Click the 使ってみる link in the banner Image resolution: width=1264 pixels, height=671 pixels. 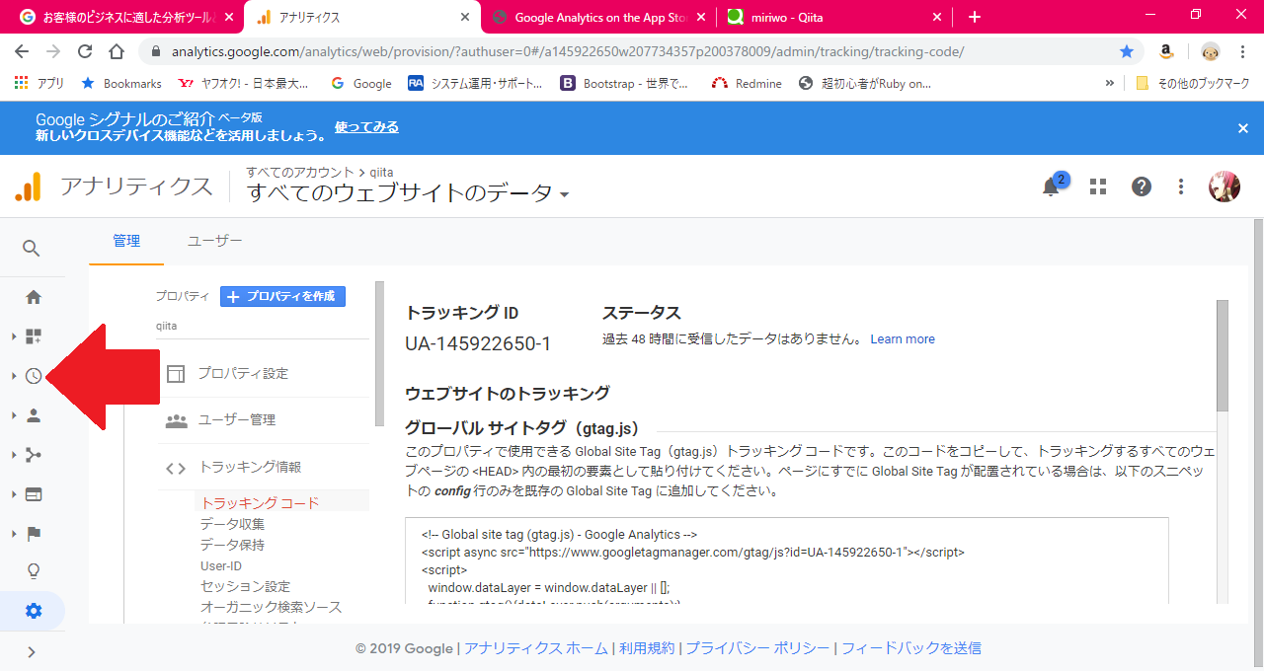click(366, 127)
